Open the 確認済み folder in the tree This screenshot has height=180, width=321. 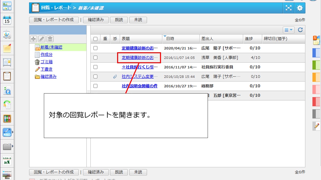coord(48,76)
